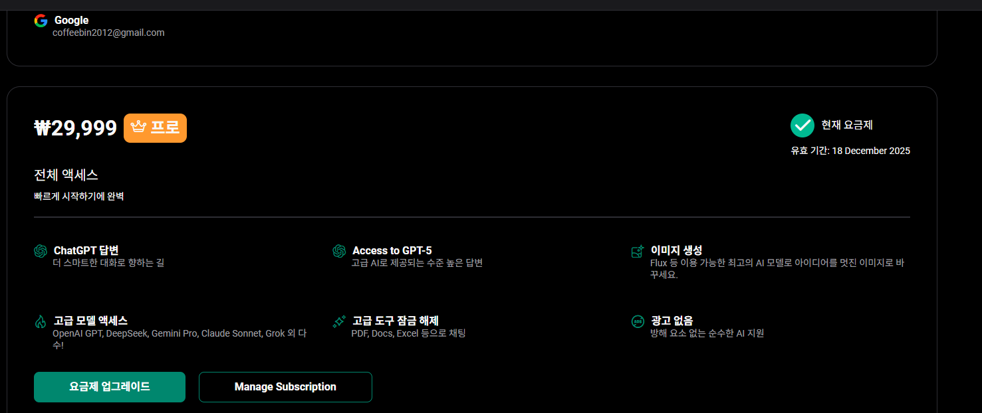982x413 pixels.
Task: Click the 고급 도구 잠금 해제 feature title
Action: click(x=395, y=321)
